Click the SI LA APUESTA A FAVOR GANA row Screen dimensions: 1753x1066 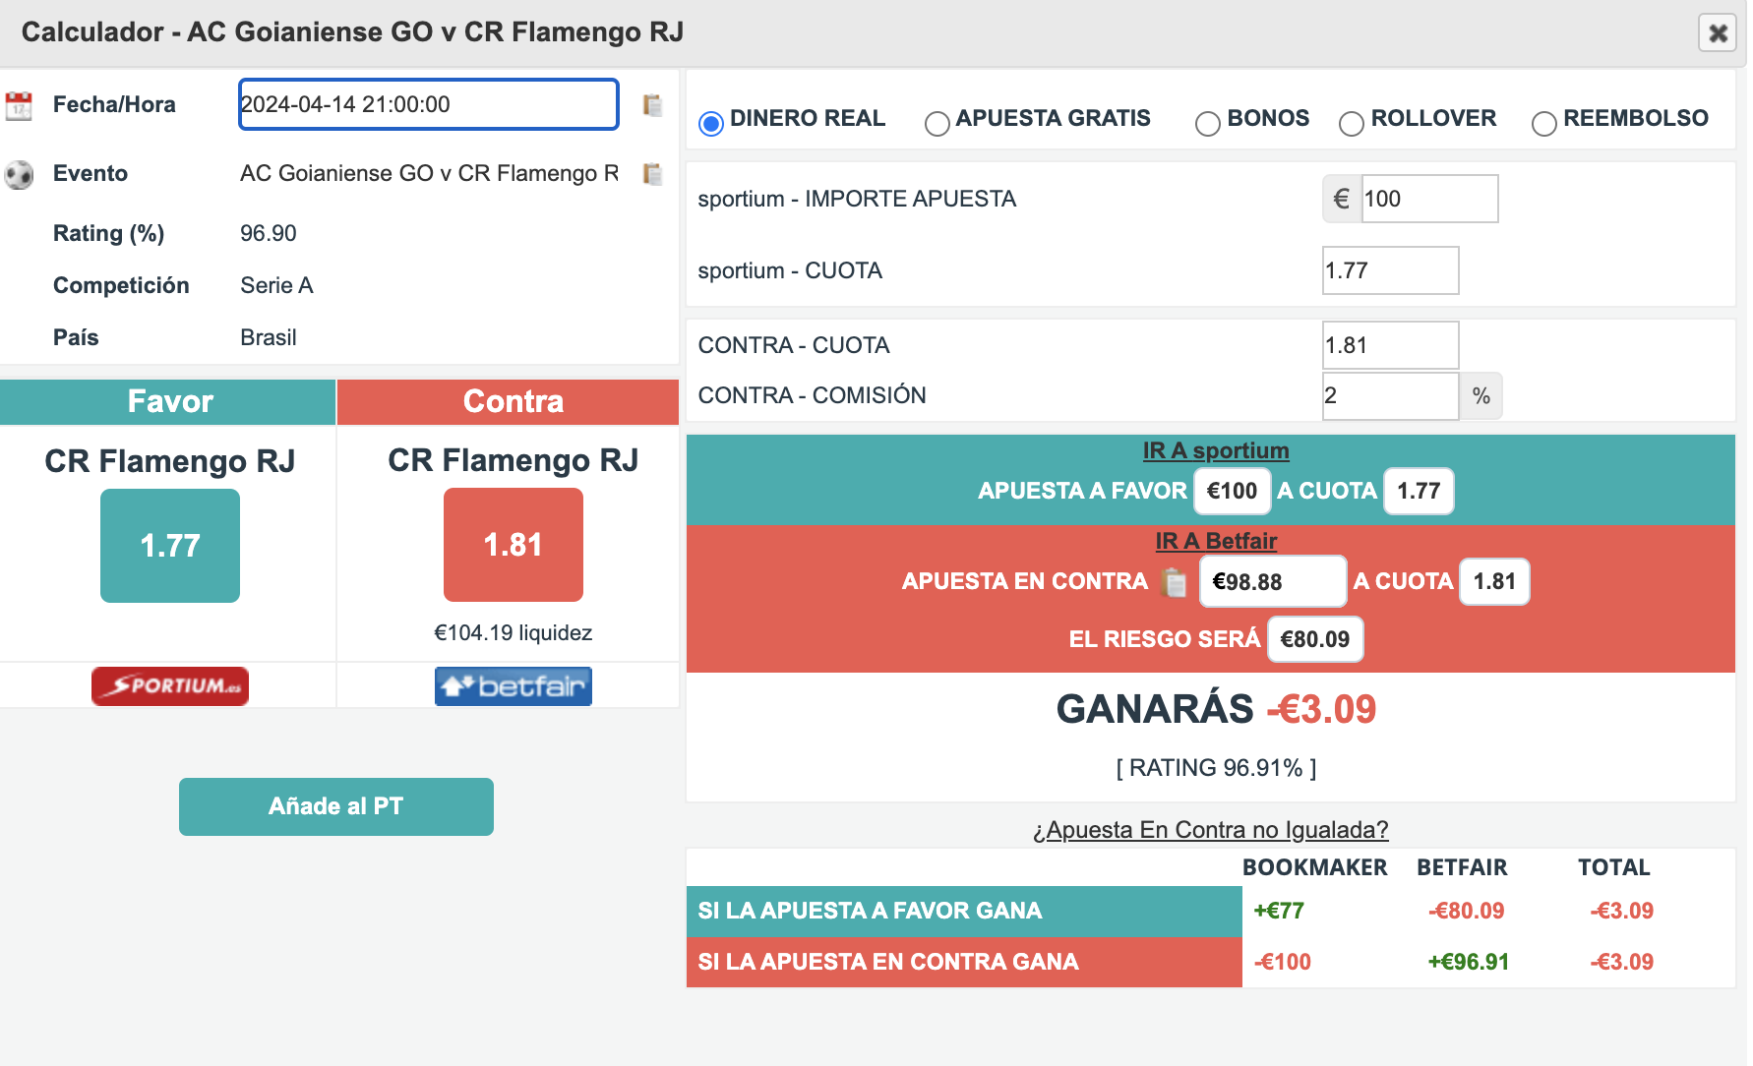click(x=964, y=912)
